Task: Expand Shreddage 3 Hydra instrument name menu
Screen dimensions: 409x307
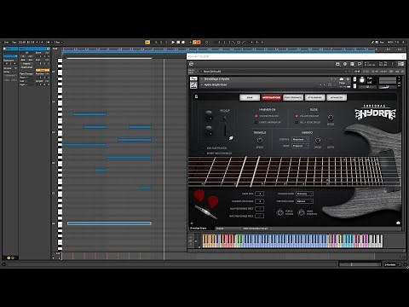Action: tap(202, 79)
